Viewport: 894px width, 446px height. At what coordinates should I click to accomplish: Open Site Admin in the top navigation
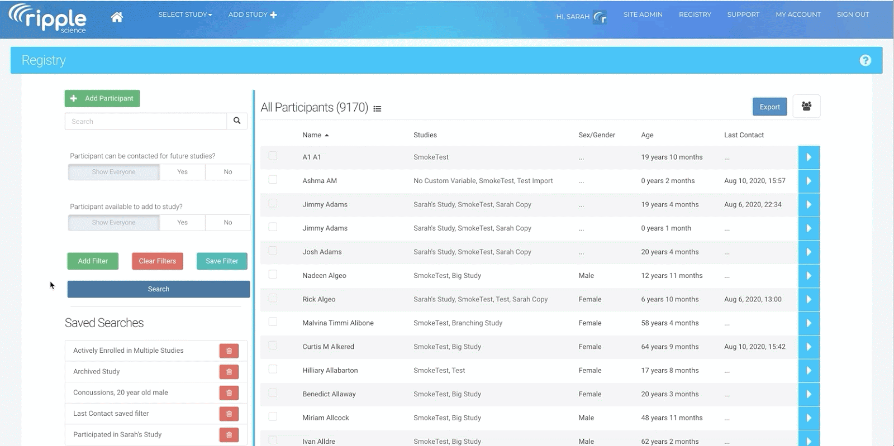[643, 15]
